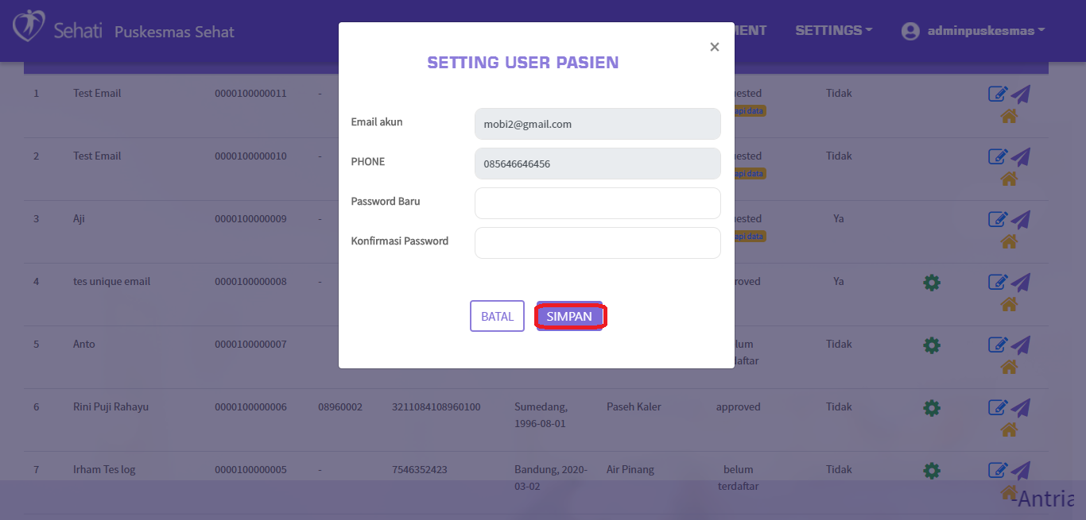
Task: Focus the Password Baru field
Action: (x=597, y=203)
